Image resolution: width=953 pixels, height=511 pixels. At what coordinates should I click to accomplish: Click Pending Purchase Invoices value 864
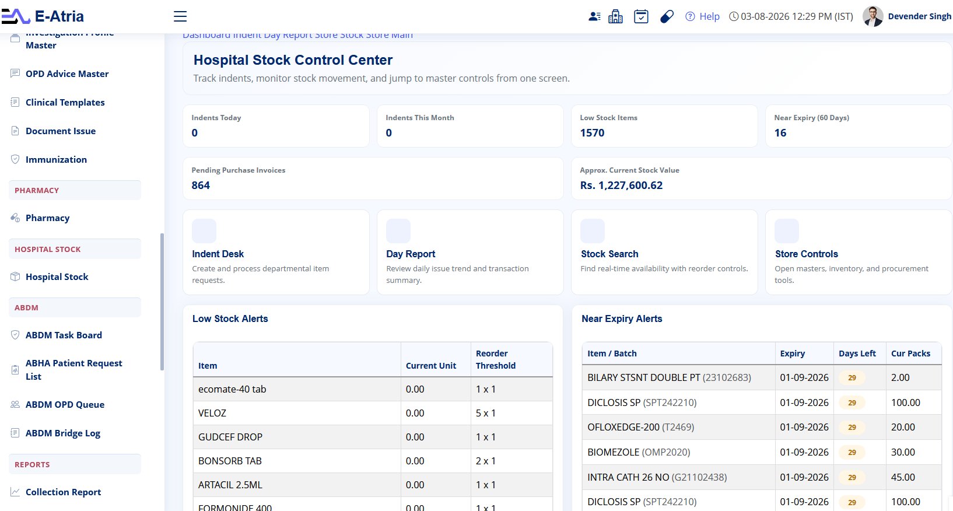[x=201, y=185]
